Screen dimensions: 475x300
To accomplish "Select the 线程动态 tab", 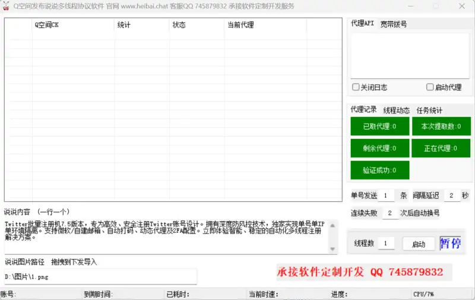I will click(396, 110).
